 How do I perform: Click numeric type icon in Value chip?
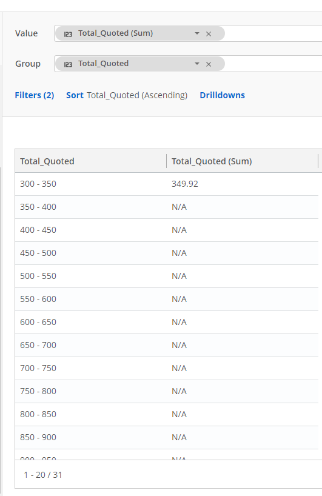click(68, 34)
